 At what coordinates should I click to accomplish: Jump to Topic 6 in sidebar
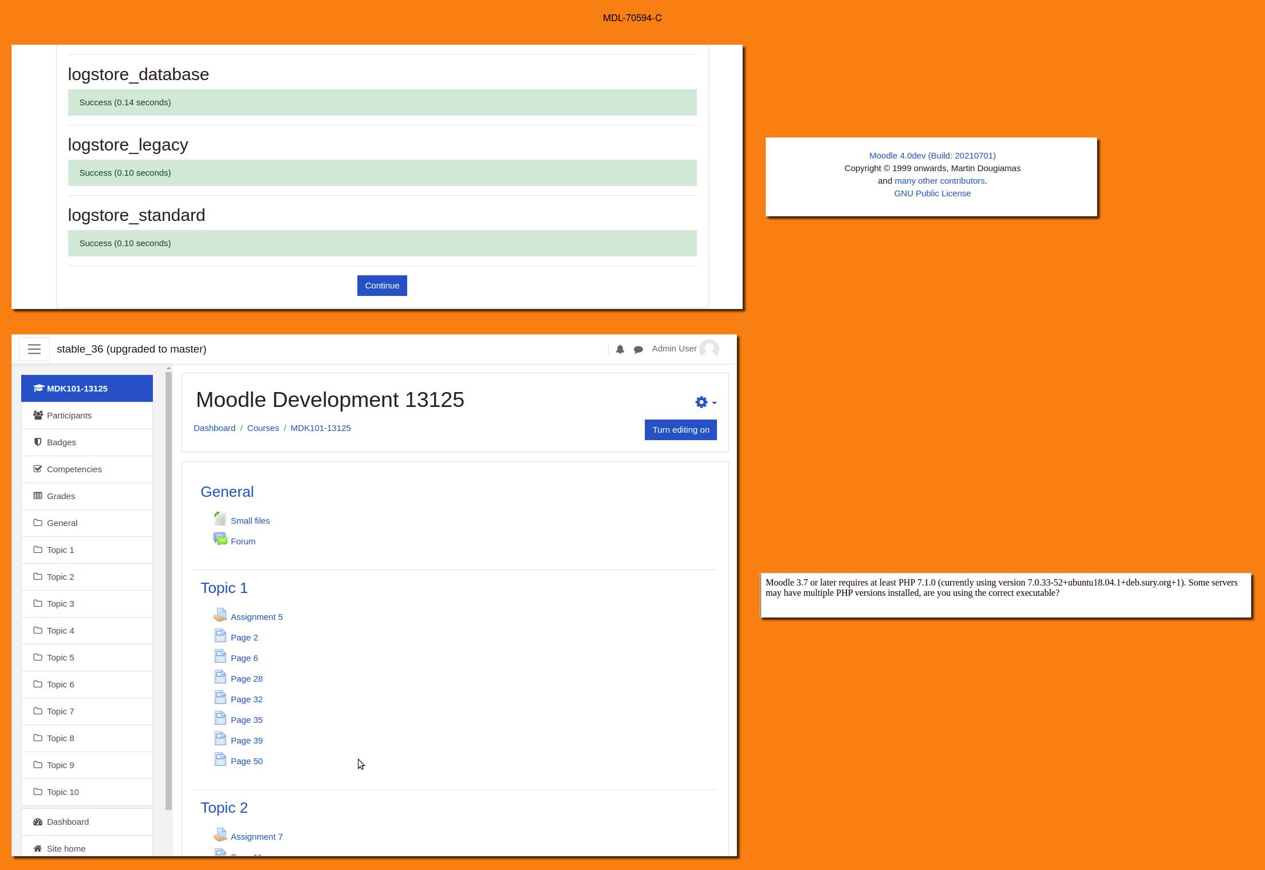point(87,685)
